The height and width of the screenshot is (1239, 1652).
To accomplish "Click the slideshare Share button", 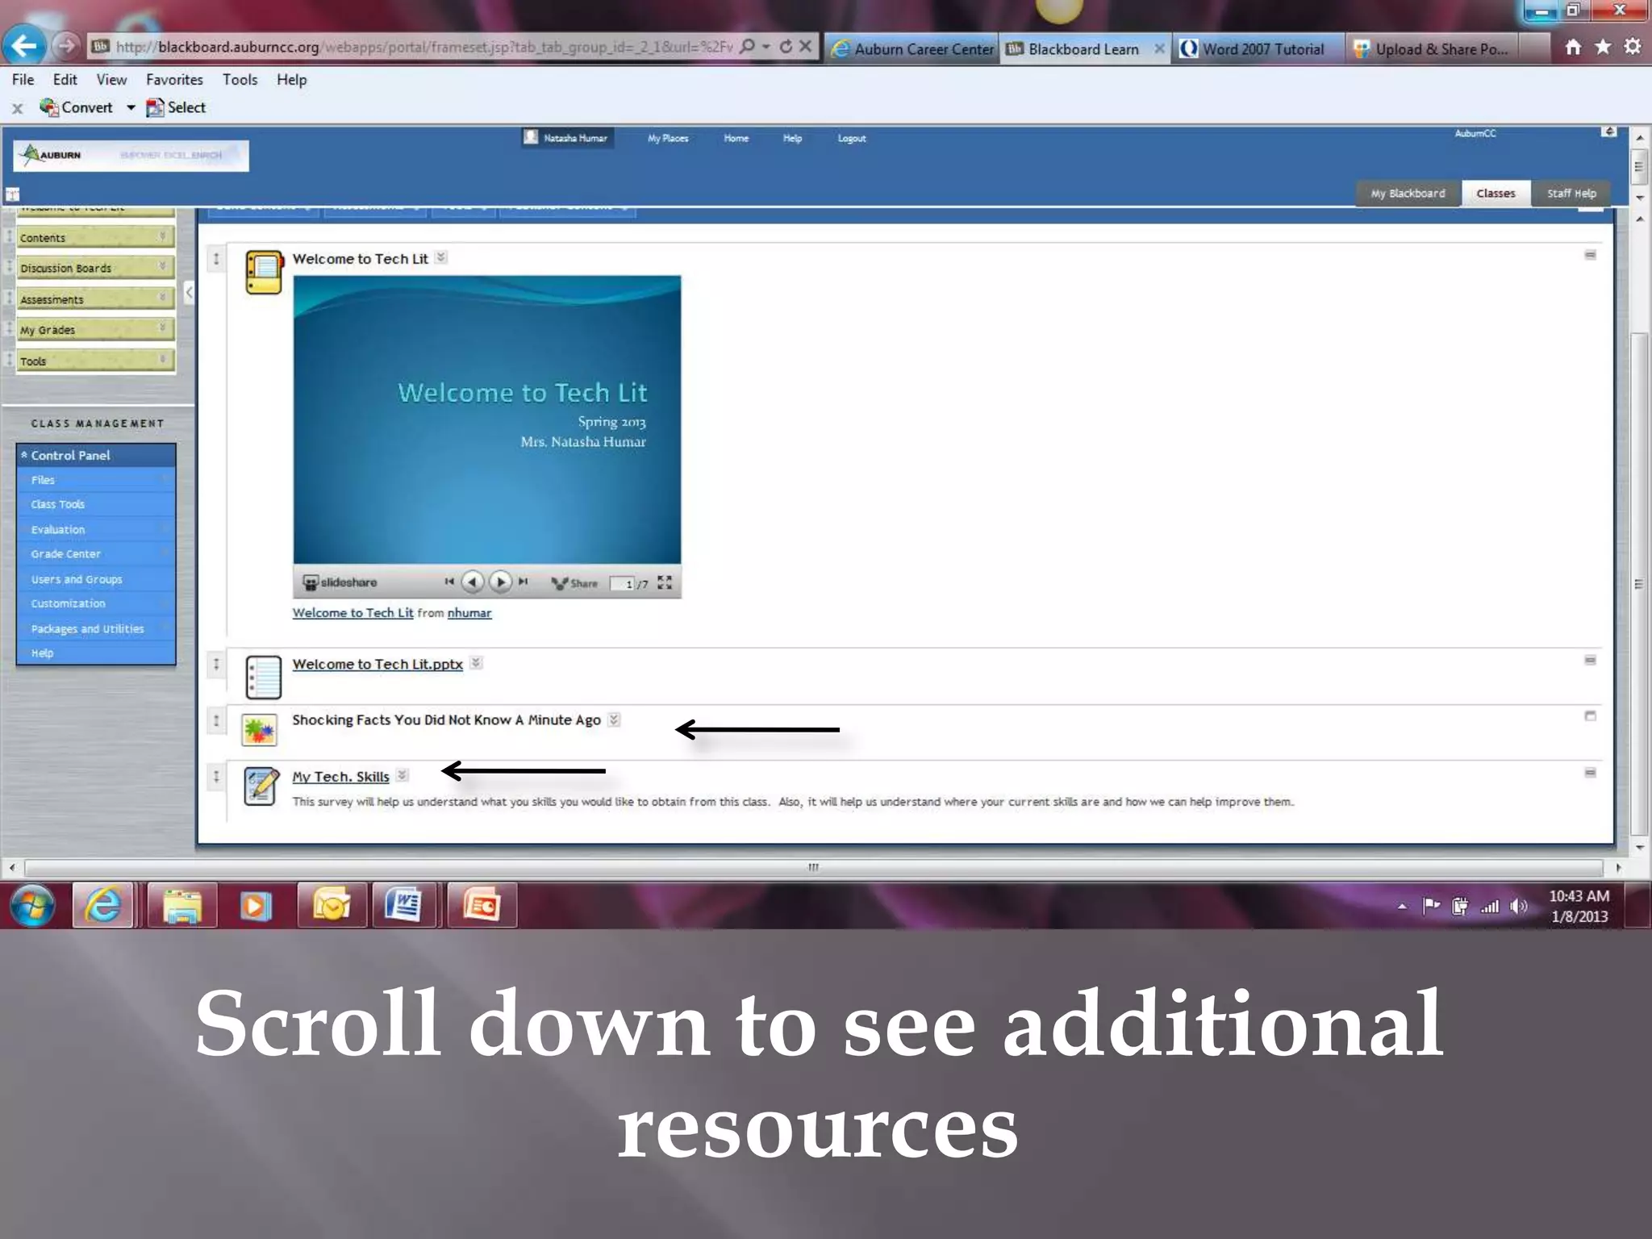I will [574, 582].
